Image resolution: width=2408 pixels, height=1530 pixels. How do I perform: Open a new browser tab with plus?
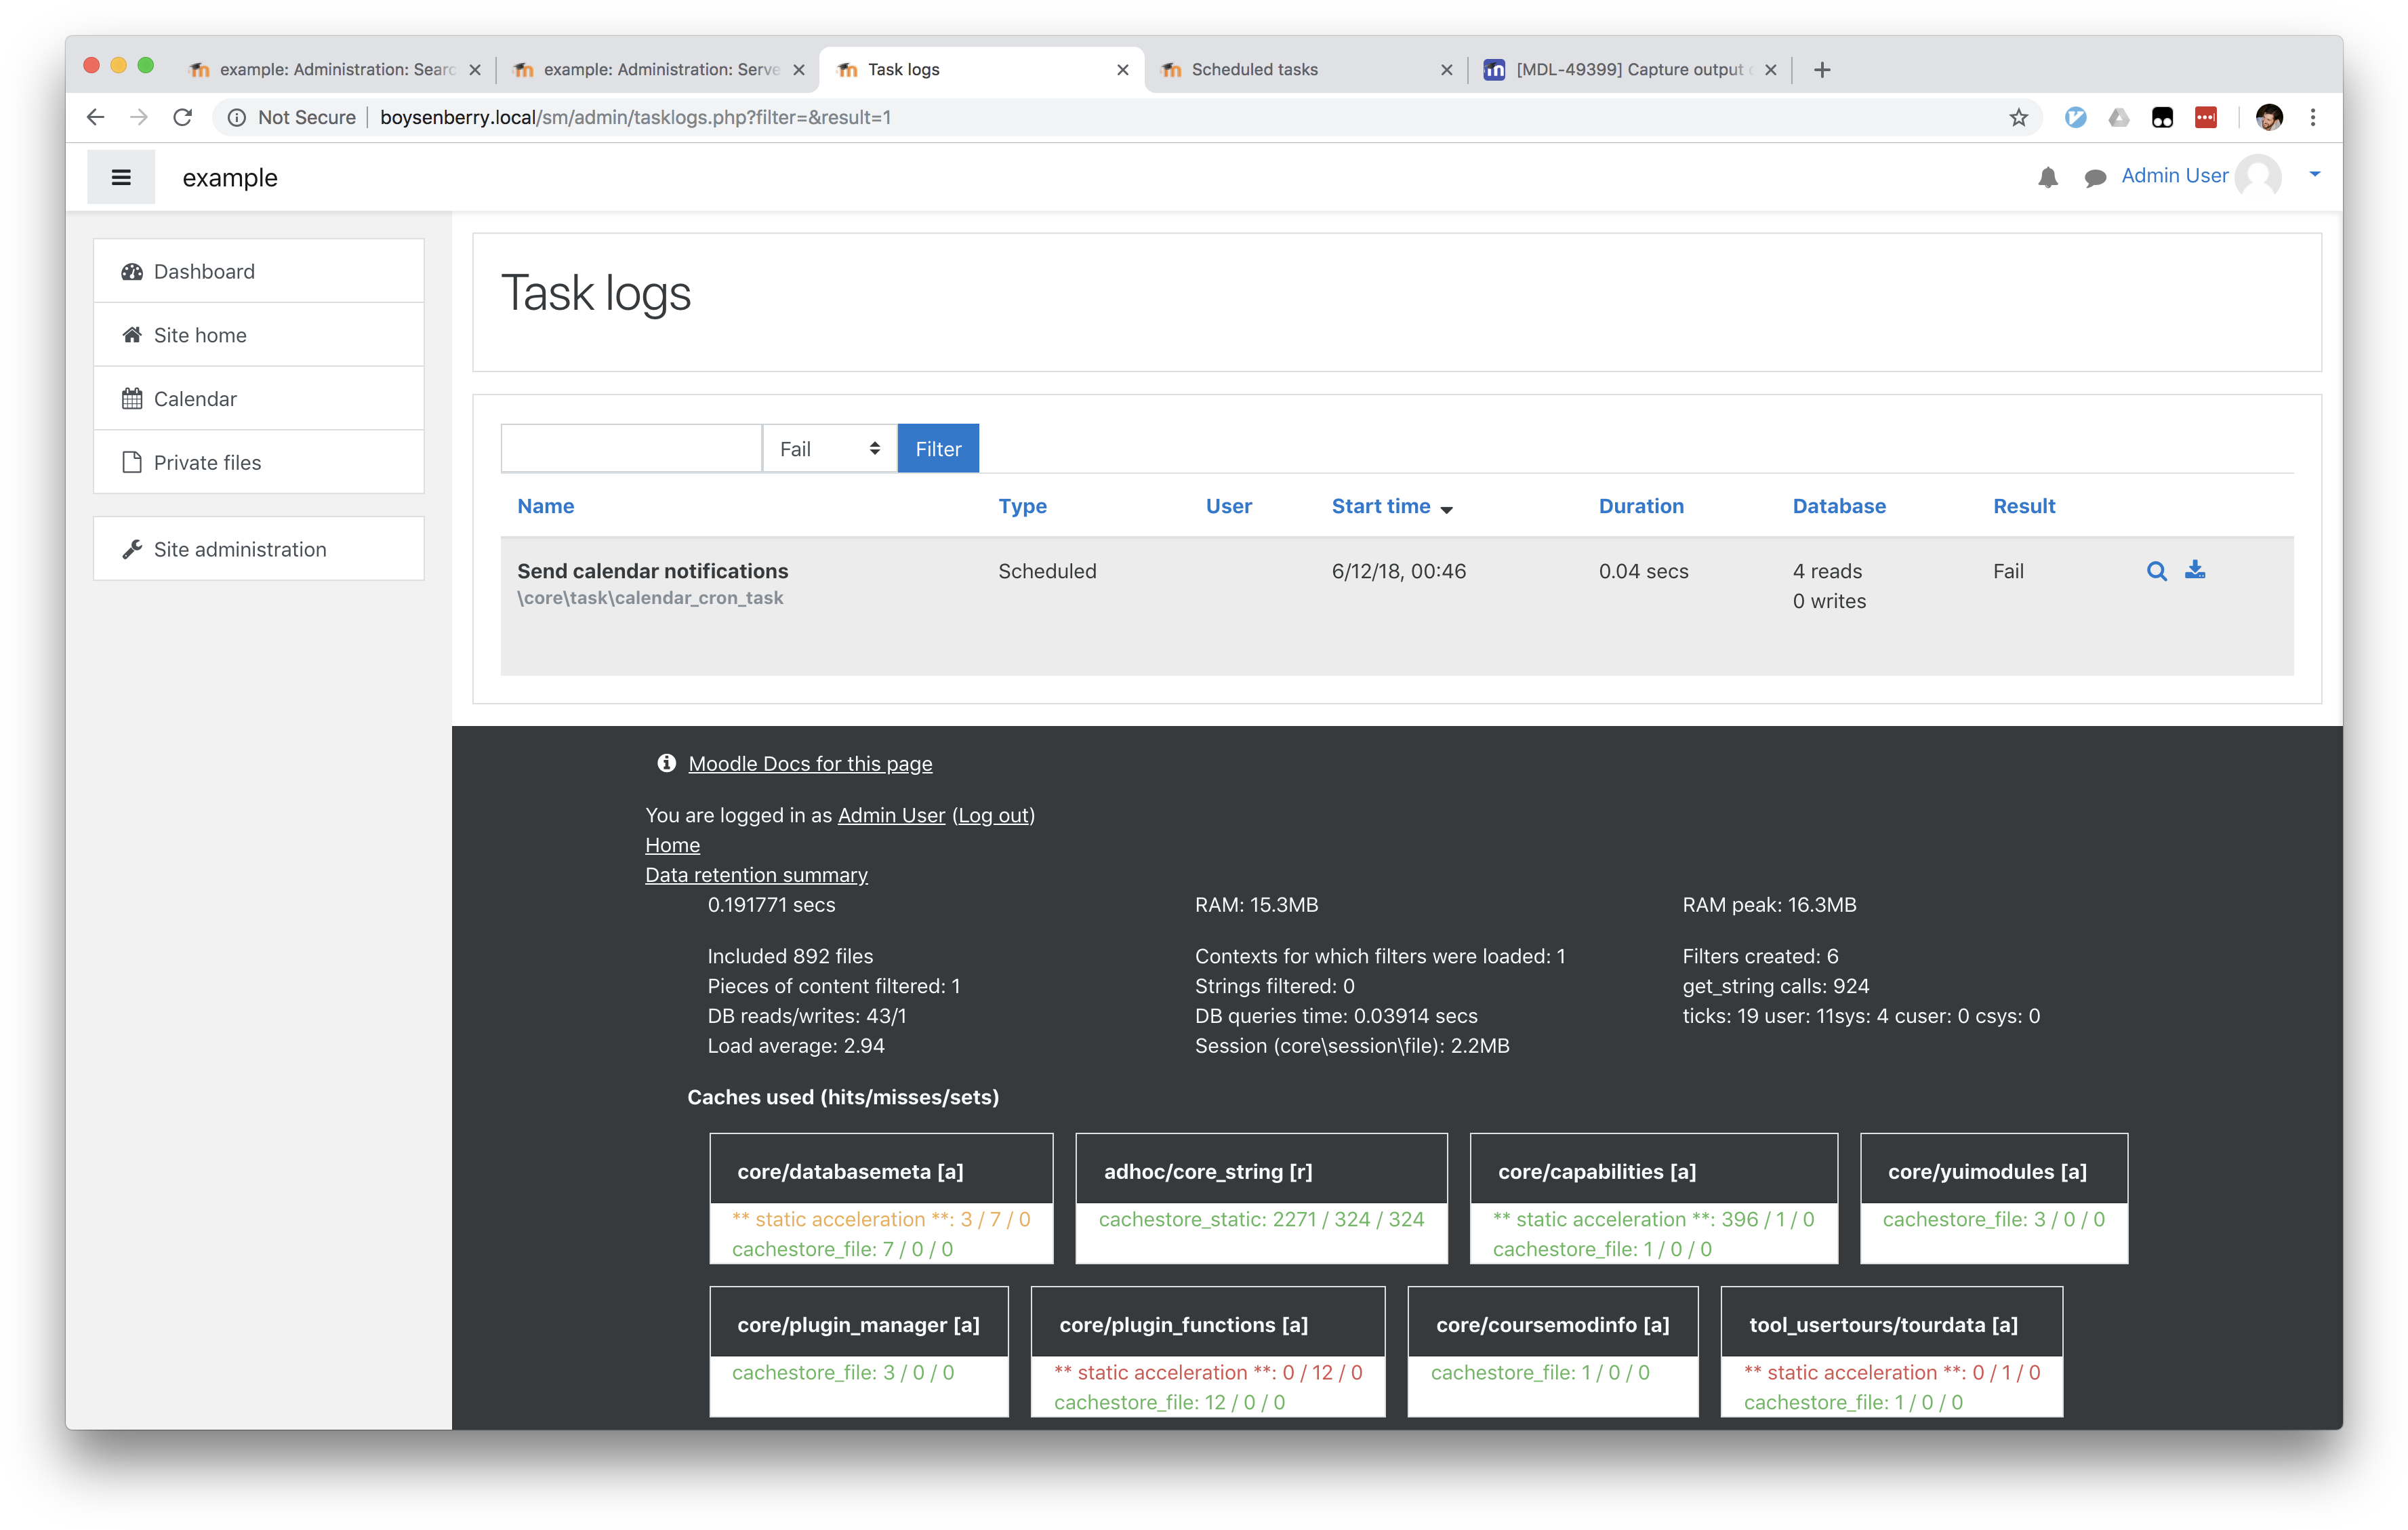[1821, 69]
